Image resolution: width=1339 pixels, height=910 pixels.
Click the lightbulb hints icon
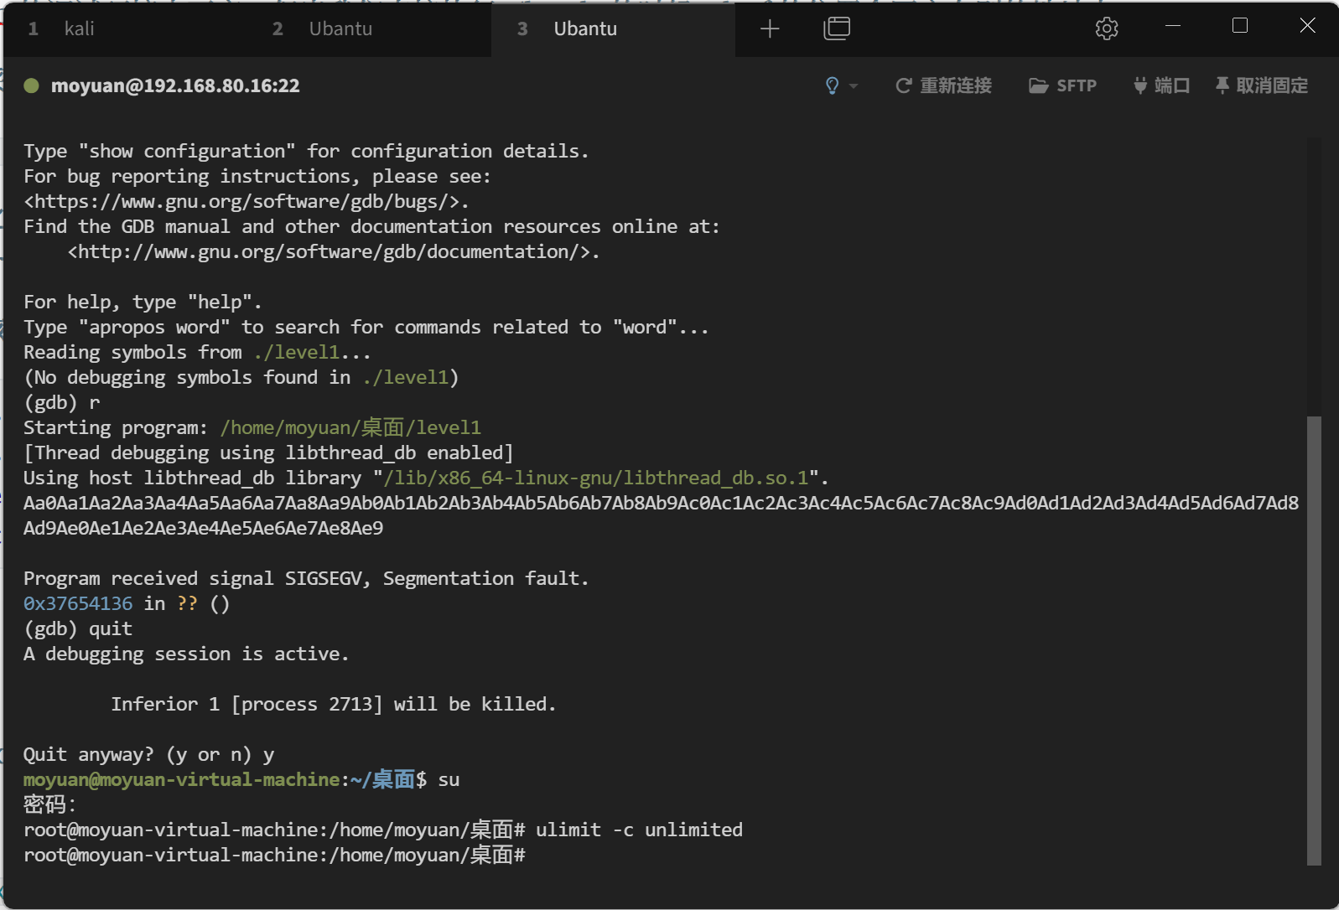coord(832,85)
